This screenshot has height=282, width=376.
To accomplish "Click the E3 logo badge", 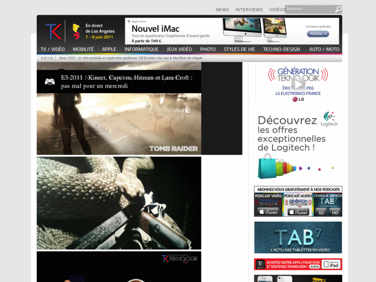I will coord(76,32).
